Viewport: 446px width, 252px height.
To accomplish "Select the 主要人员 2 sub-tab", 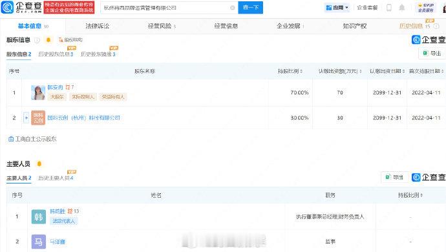I will pyautogui.click(x=19, y=178).
